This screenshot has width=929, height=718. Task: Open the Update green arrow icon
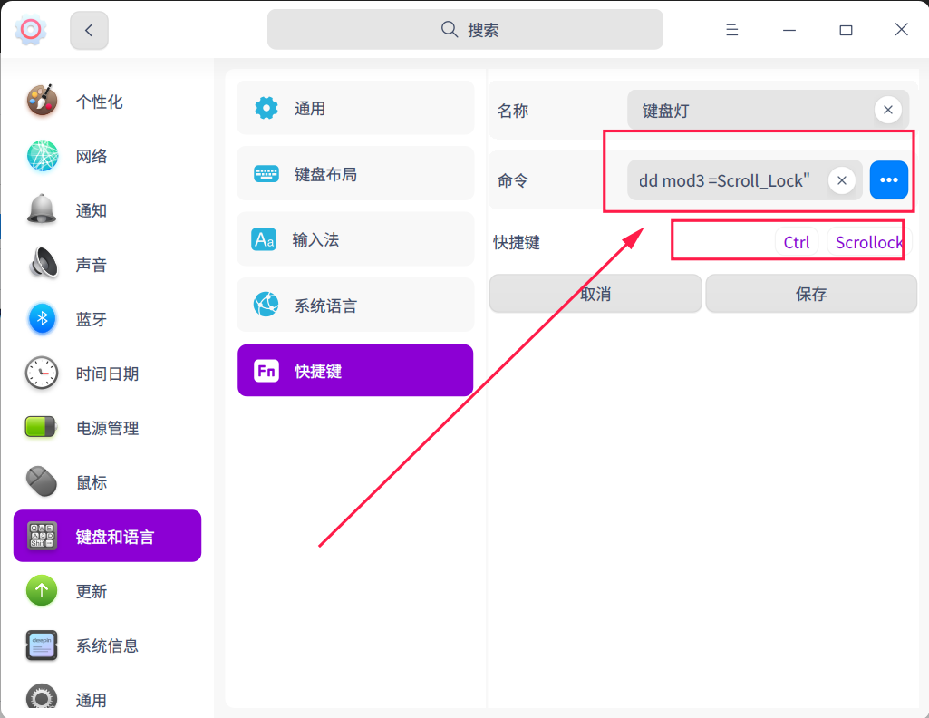point(42,590)
